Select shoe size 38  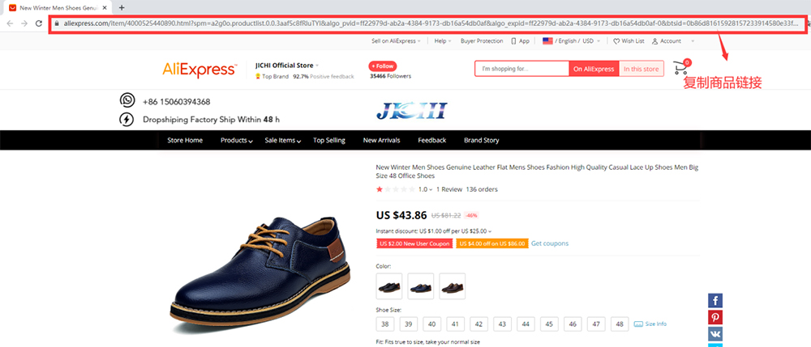pyautogui.click(x=385, y=324)
